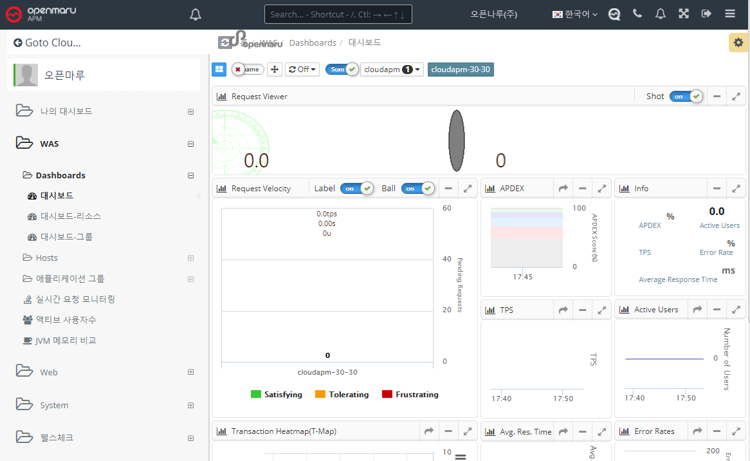Click the fullscreen arrows icon in header
The height and width of the screenshot is (461, 750).
[x=684, y=14]
